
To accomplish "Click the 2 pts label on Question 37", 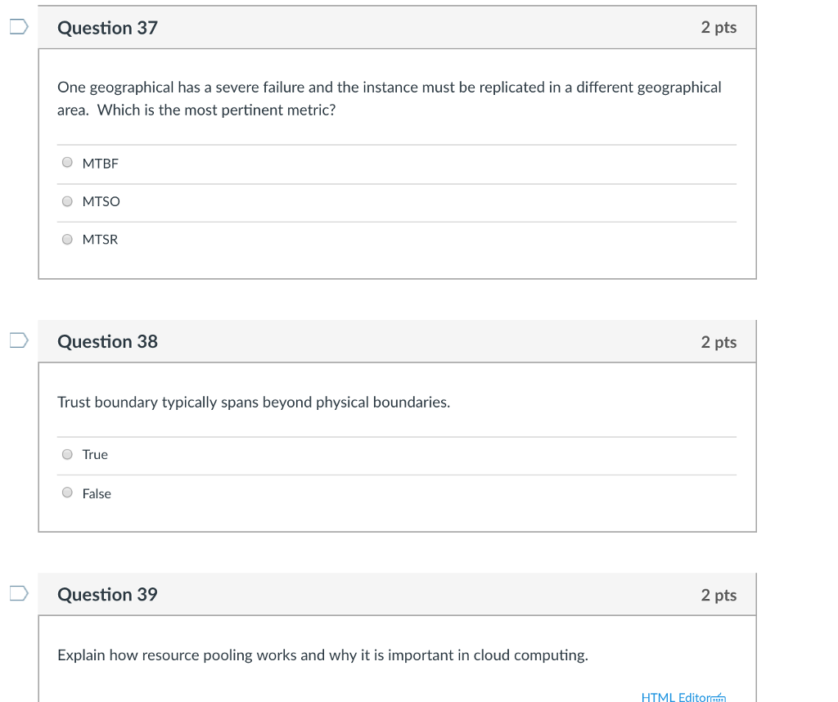I will 719,27.
